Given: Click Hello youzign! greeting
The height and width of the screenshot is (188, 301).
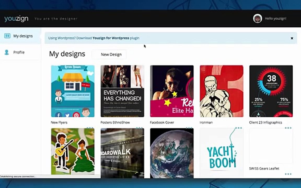Looking at the screenshot, I should 275,19.
